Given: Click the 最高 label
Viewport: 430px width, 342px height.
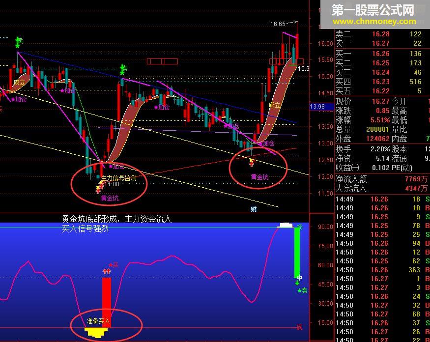Looking at the screenshot, I should pyautogui.click(x=399, y=111).
